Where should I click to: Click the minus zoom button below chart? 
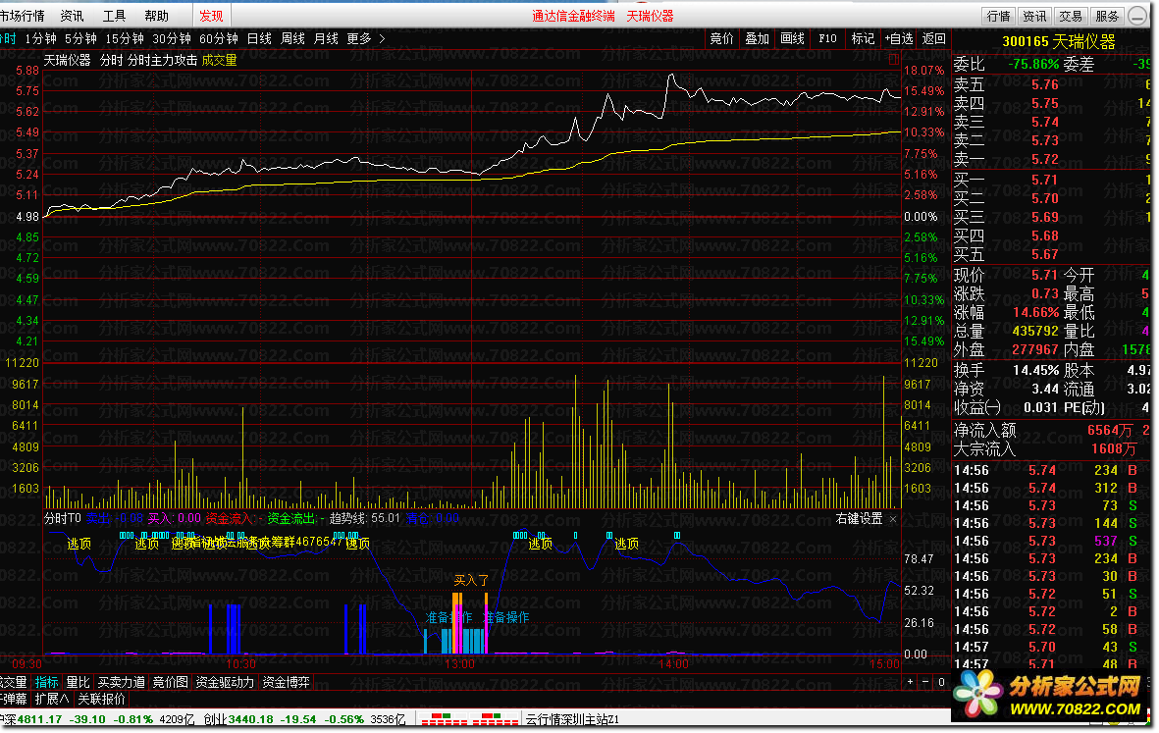[925, 682]
